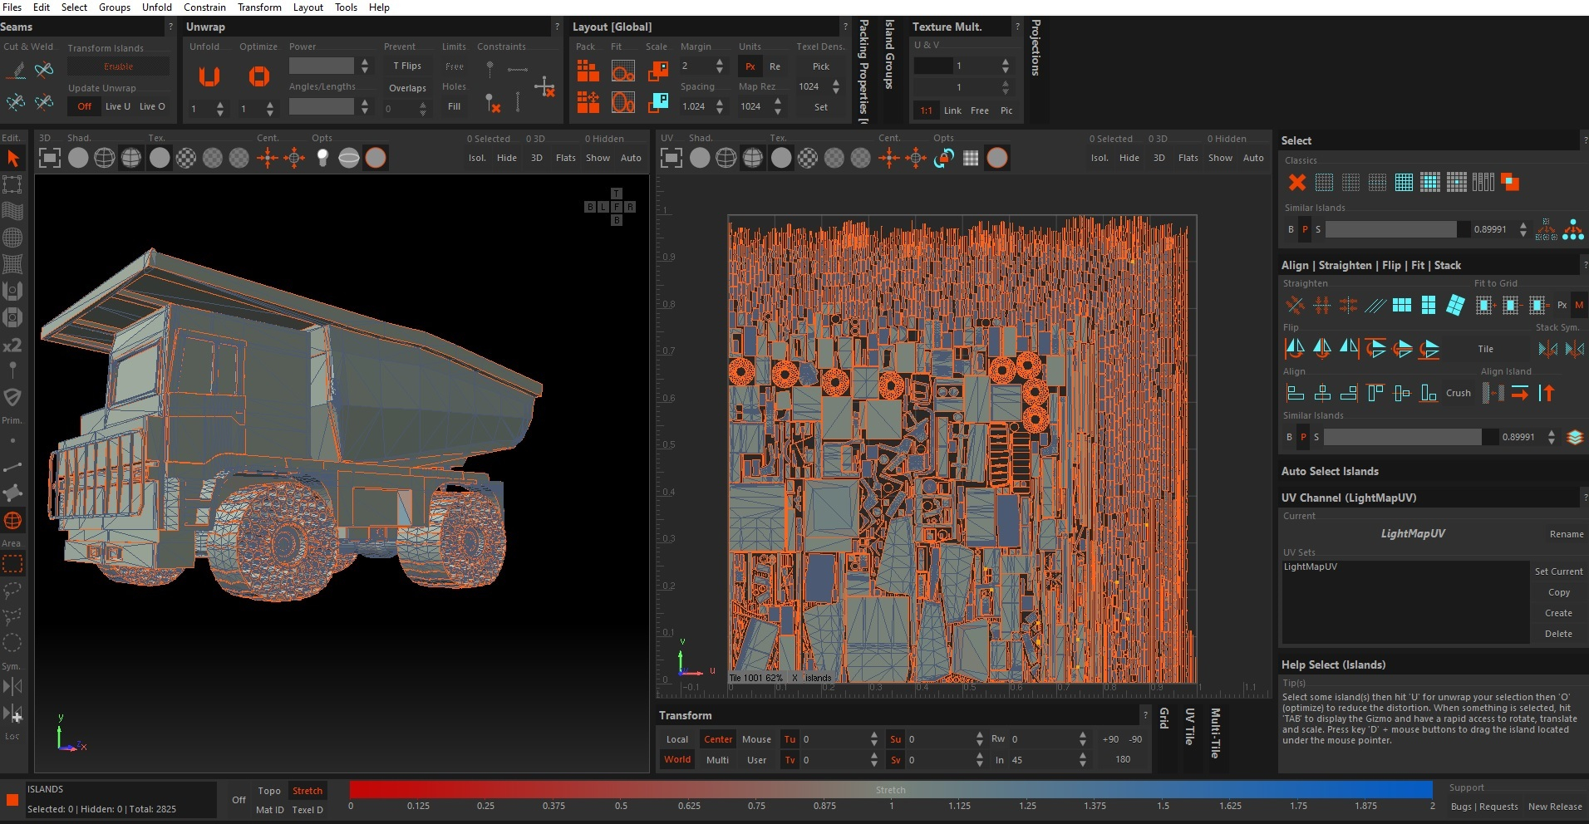Toggle the Px units button in Layout

pyautogui.click(x=750, y=66)
